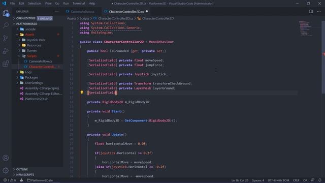Click unsaved dot on CharacterController2D.cs tab
This screenshot has height=183, width=325.
pos(147,11)
